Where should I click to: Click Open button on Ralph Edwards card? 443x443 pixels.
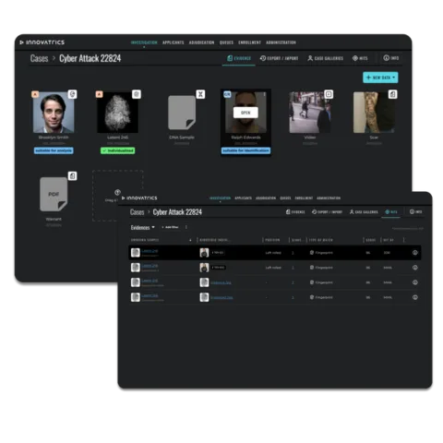pyautogui.click(x=245, y=113)
